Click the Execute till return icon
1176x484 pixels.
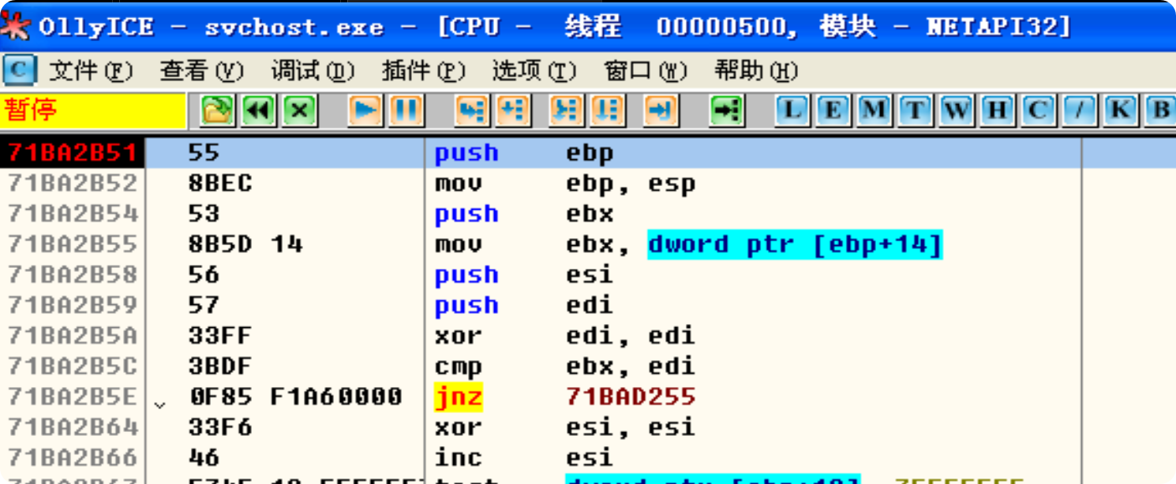pos(660,110)
